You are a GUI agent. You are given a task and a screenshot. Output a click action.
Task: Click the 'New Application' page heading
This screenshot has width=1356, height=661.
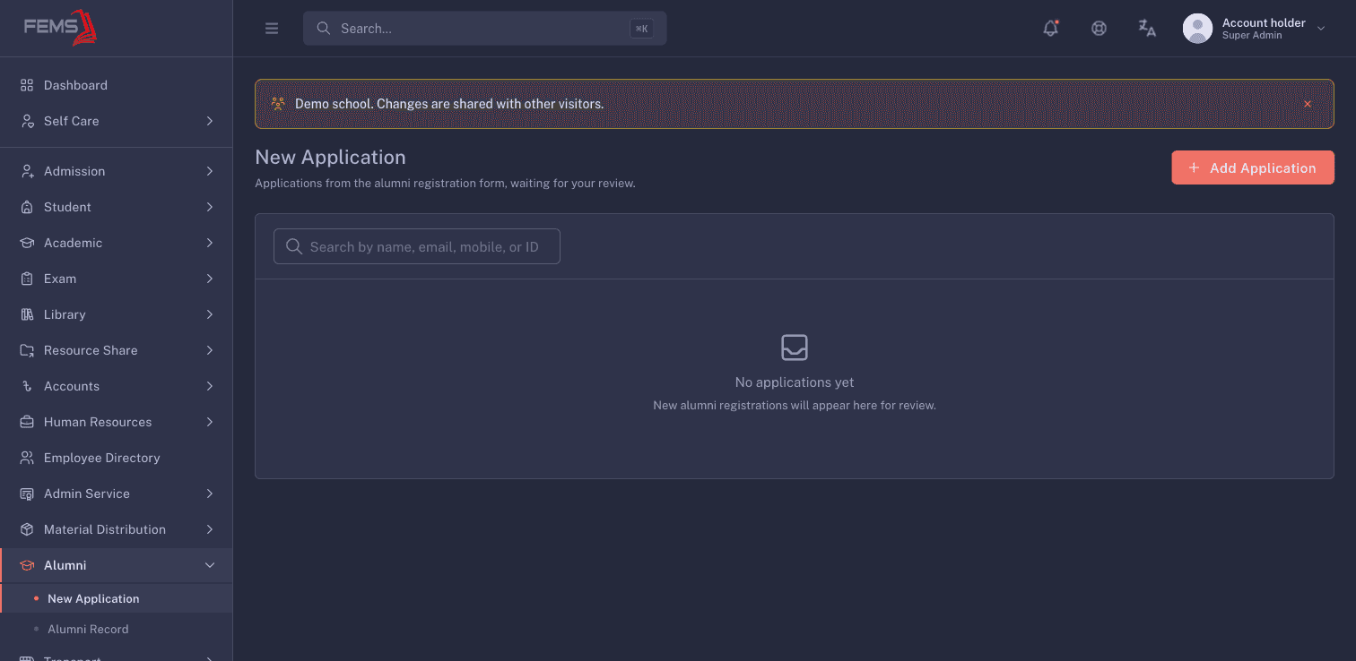tap(330, 157)
